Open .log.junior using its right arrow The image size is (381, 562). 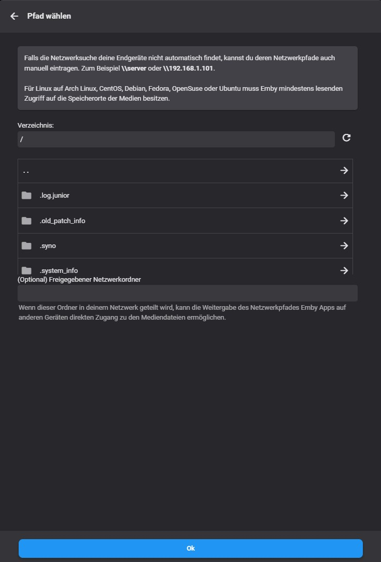344,195
